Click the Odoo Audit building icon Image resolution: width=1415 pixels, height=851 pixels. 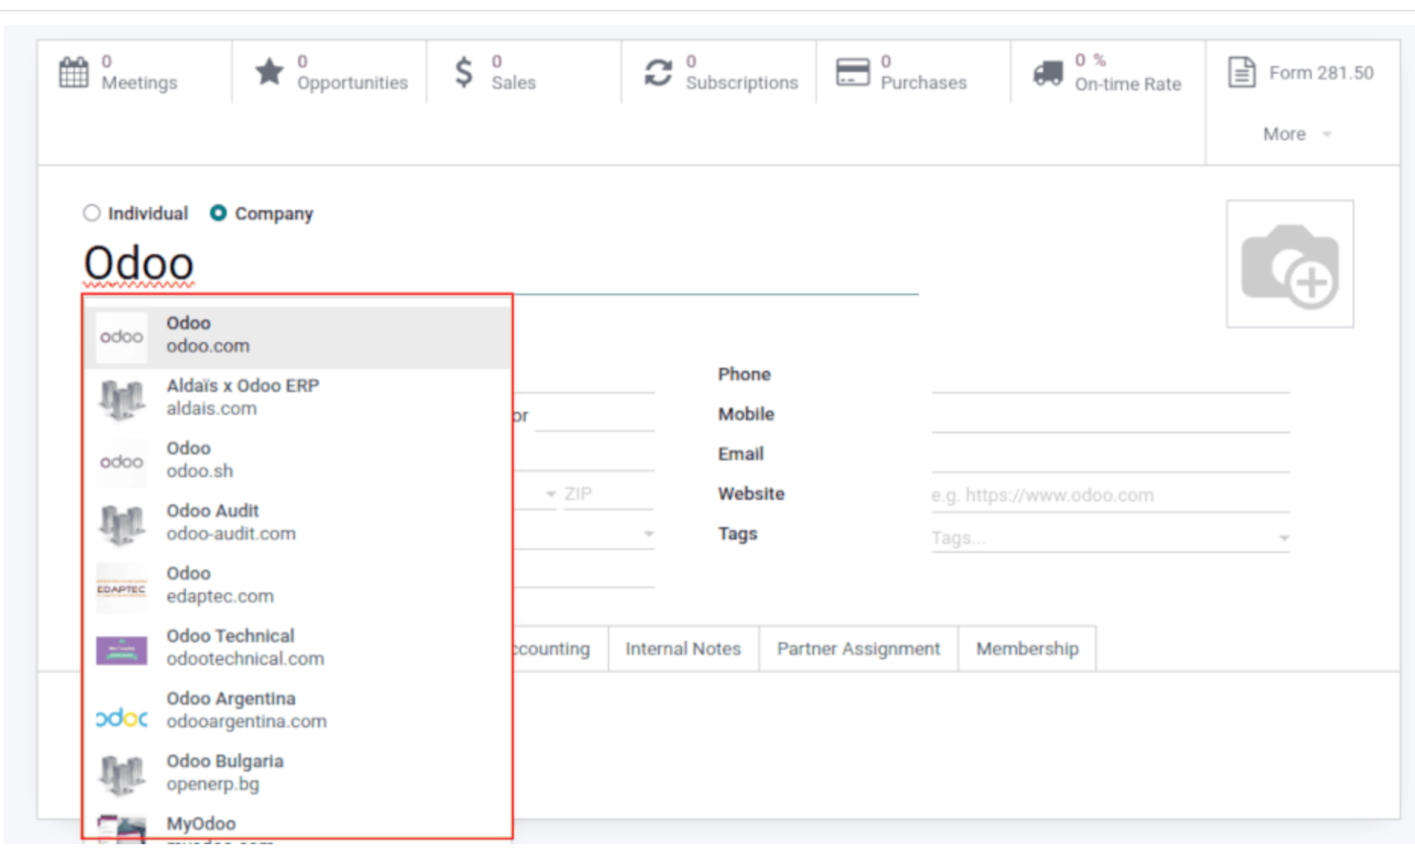(121, 524)
